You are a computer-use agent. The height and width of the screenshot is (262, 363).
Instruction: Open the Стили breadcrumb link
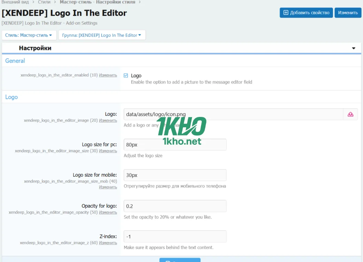pyautogui.click(x=47, y=2)
